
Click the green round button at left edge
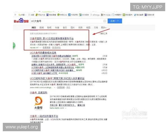coord(14,46)
